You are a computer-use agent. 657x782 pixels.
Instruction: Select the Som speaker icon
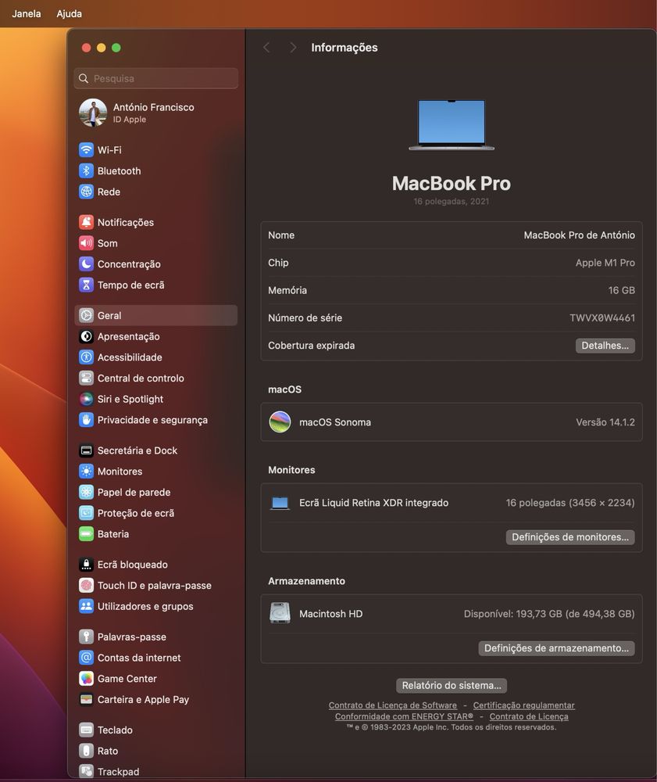(86, 243)
